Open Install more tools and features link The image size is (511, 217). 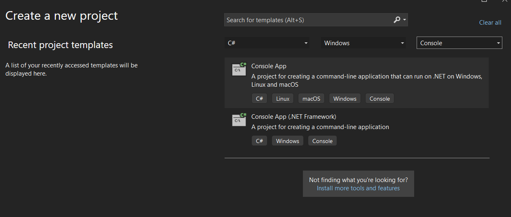(358, 188)
